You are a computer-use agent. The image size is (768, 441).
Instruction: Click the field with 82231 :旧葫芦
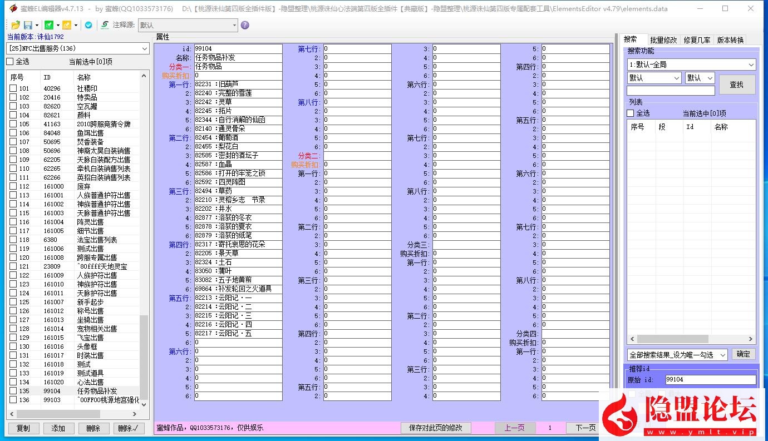[238, 85]
